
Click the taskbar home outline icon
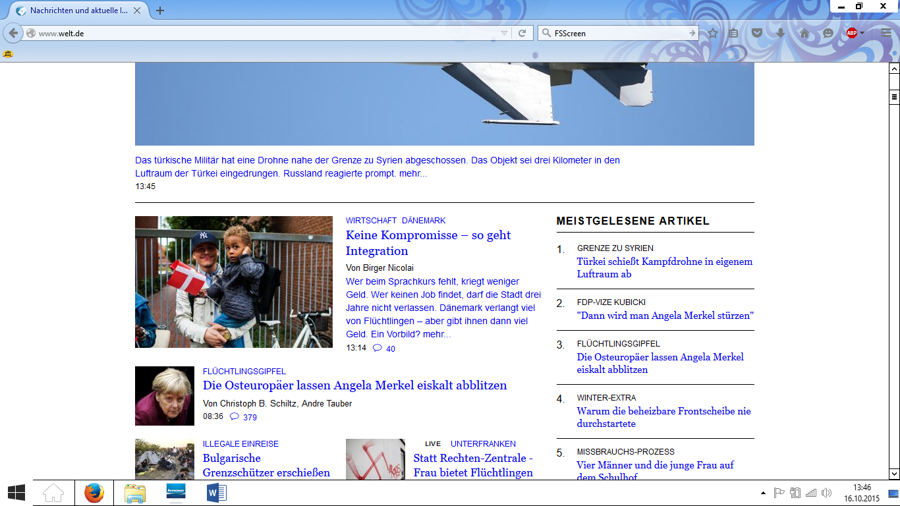click(53, 493)
